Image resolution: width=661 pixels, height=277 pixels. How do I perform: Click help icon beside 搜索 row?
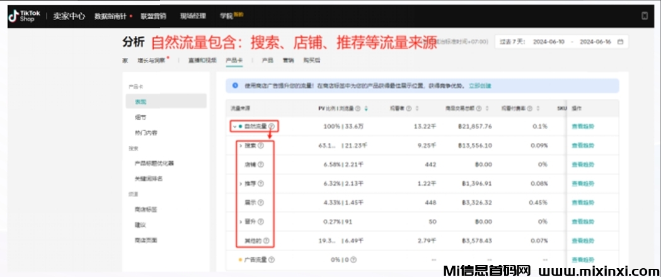click(260, 146)
